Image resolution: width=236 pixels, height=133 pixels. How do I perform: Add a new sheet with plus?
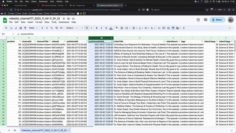[9, 130]
